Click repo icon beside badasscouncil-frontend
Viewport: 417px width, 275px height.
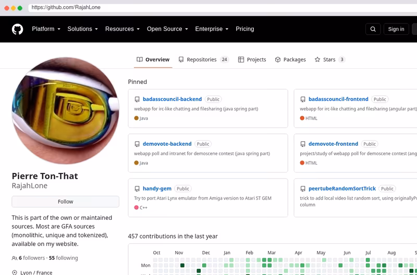coord(303,99)
